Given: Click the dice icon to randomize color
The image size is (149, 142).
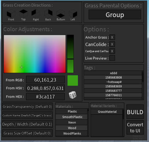Looking at the screenshot, I should click(x=72, y=95).
